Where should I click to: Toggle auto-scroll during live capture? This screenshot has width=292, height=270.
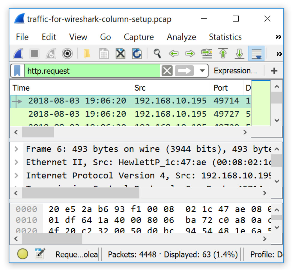(256, 54)
